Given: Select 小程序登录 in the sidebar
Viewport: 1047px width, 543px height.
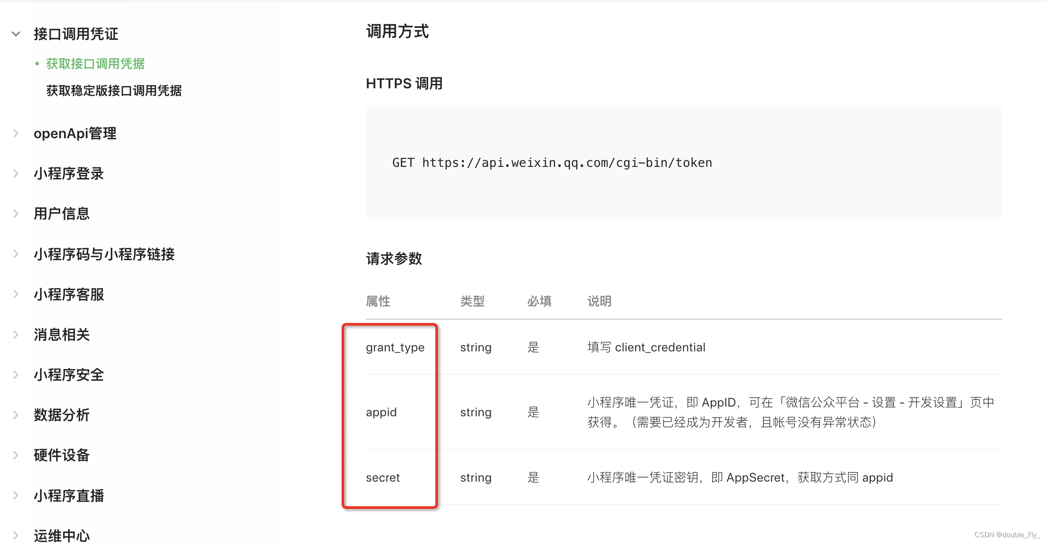Looking at the screenshot, I should pyautogui.click(x=69, y=173).
